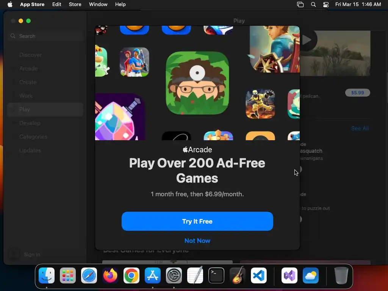Click the baseball players game icon
Screen dimensions: 388x291
tap(135, 62)
